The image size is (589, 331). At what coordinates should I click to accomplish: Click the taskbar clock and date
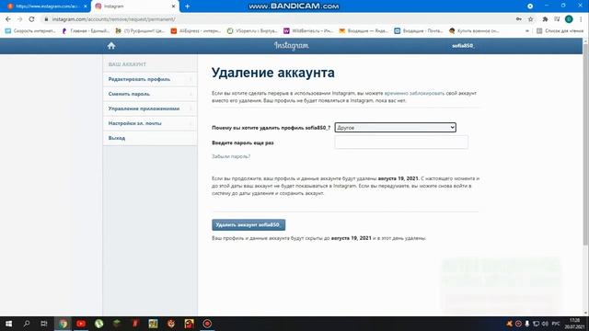pyautogui.click(x=574, y=324)
